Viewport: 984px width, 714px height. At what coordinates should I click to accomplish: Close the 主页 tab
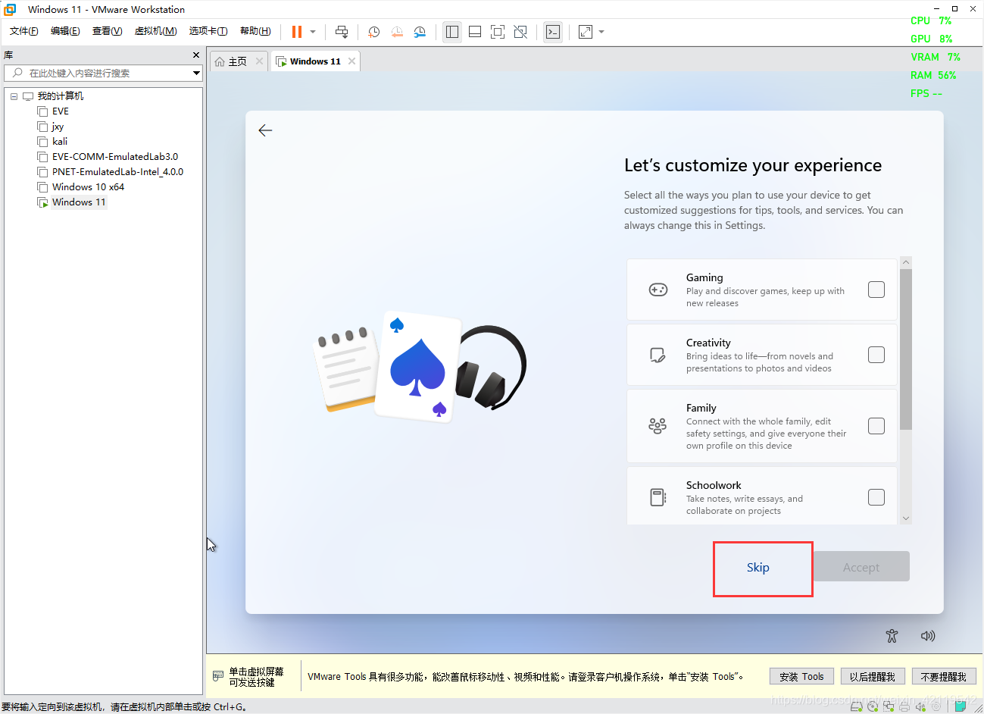259,61
